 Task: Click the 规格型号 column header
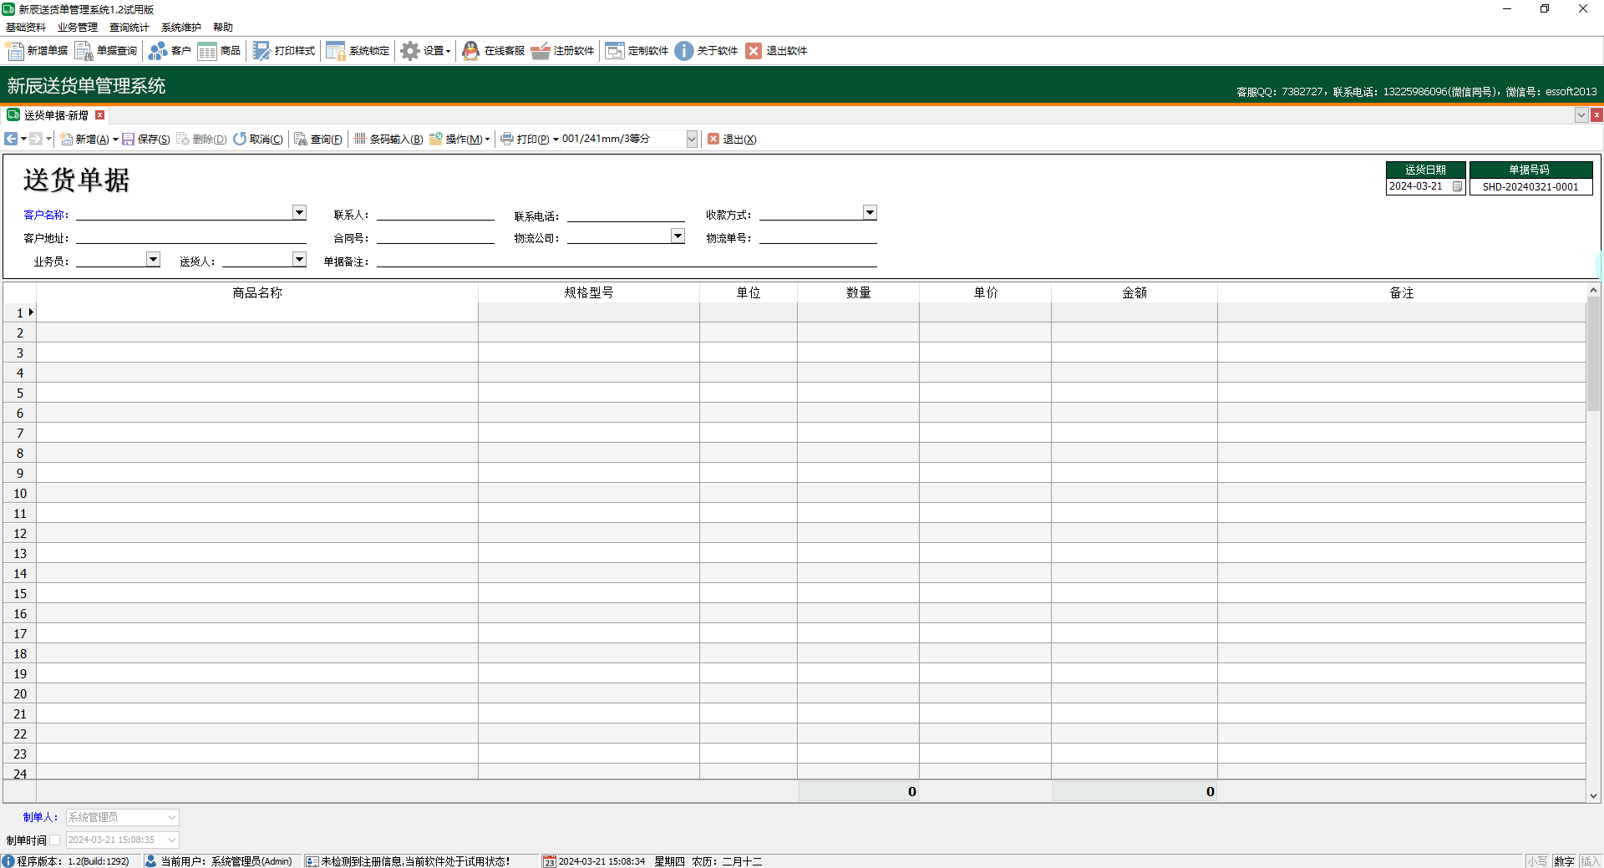coord(589,293)
